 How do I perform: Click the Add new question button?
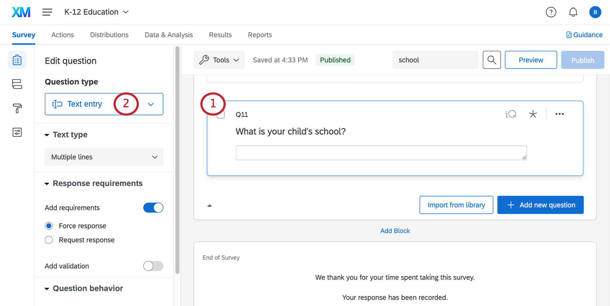pyautogui.click(x=540, y=205)
